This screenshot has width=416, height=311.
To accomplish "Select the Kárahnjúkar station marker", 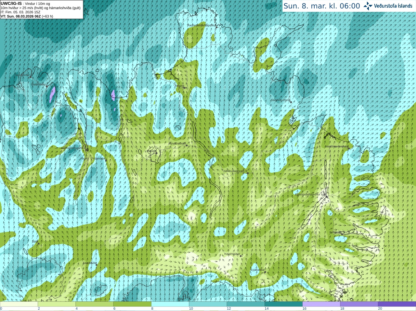I will tap(240, 256).
